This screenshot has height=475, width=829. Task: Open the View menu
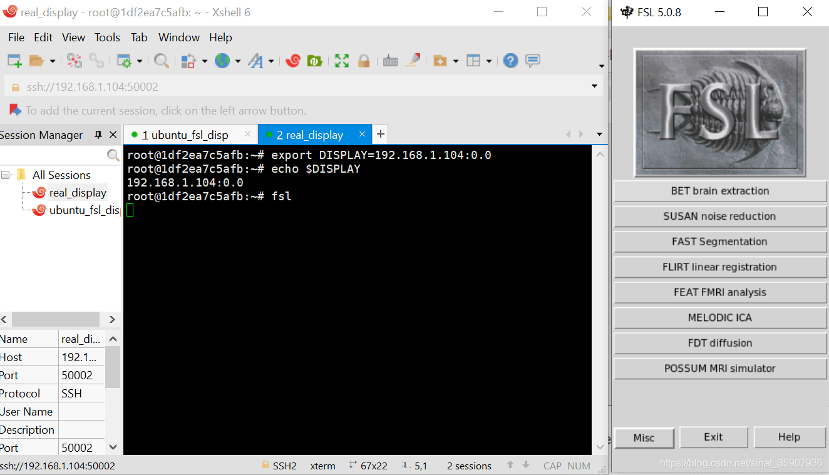click(73, 38)
